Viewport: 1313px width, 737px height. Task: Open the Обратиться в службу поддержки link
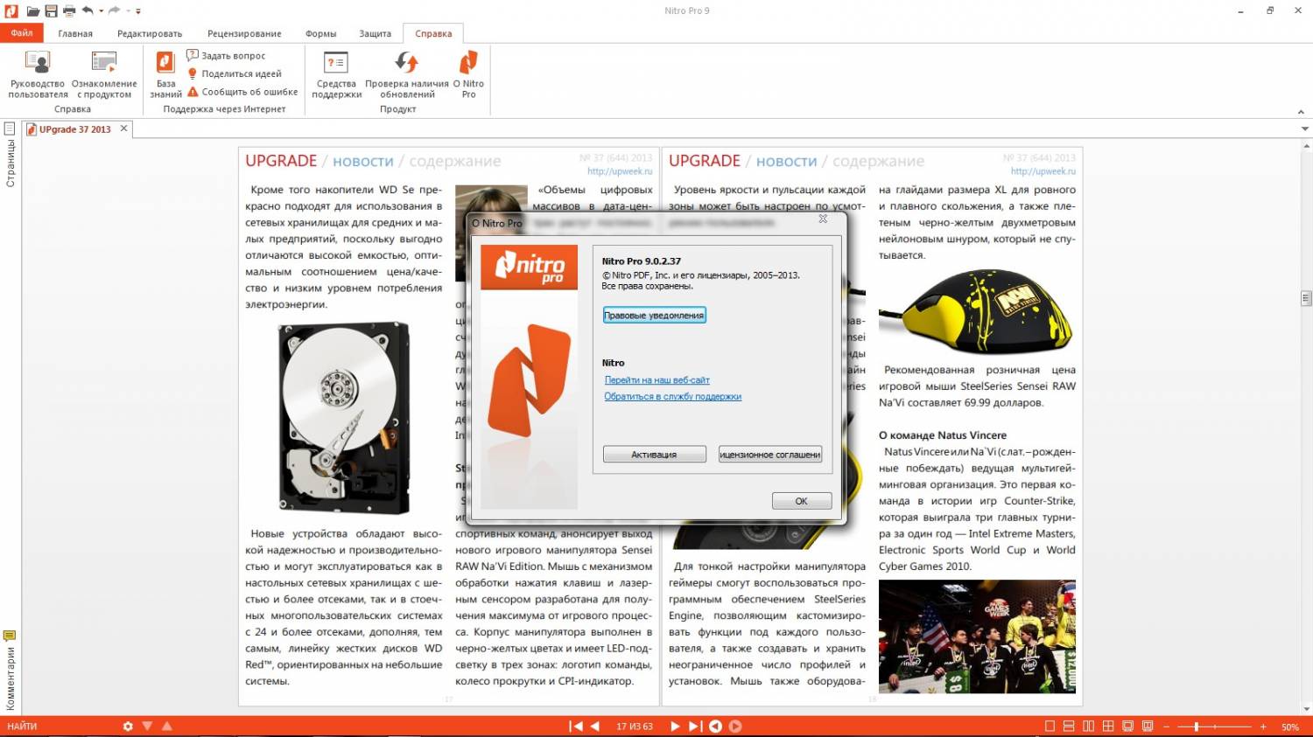(672, 397)
